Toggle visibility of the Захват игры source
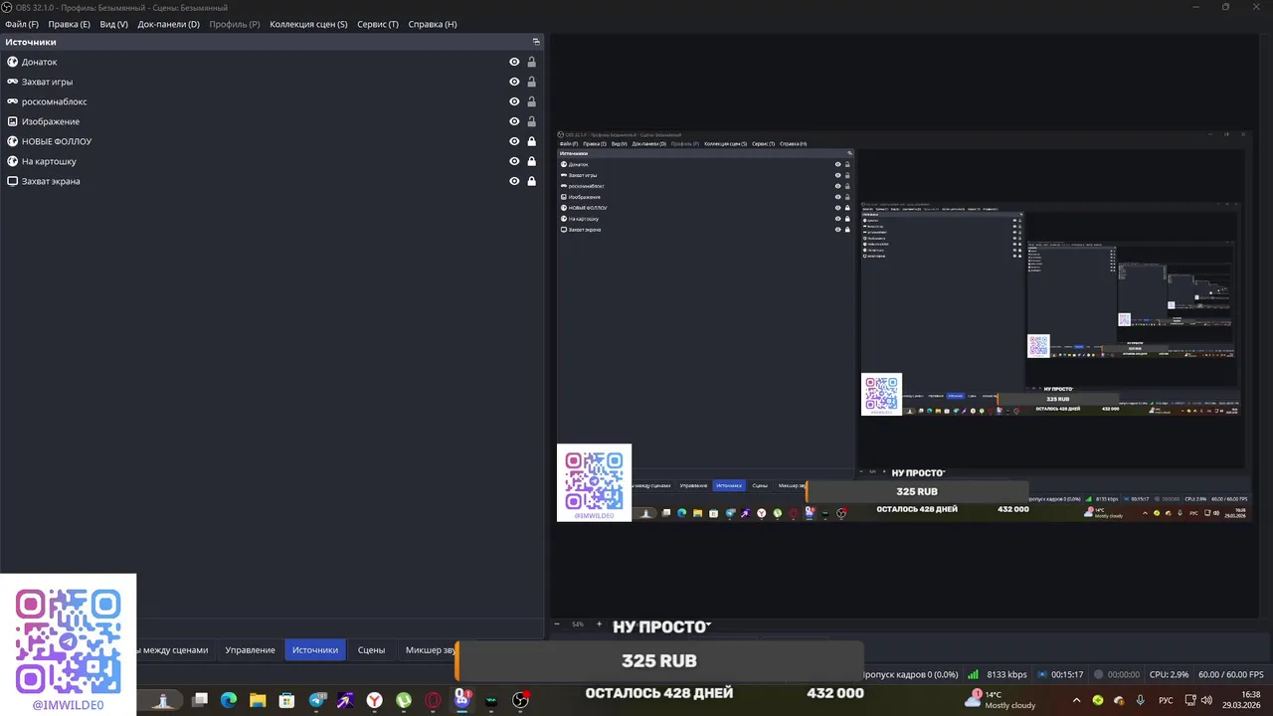This screenshot has height=716, width=1273. coord(514,82)
